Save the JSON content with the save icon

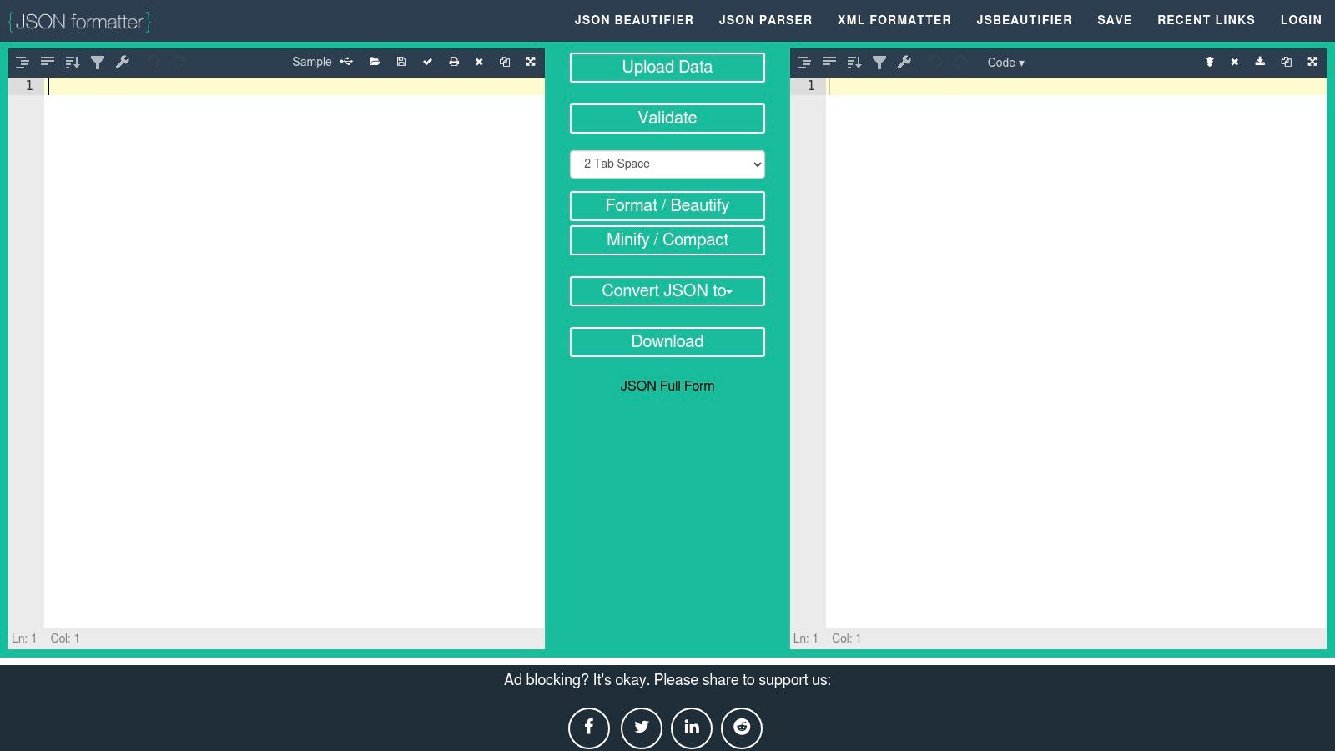(401, 61)
